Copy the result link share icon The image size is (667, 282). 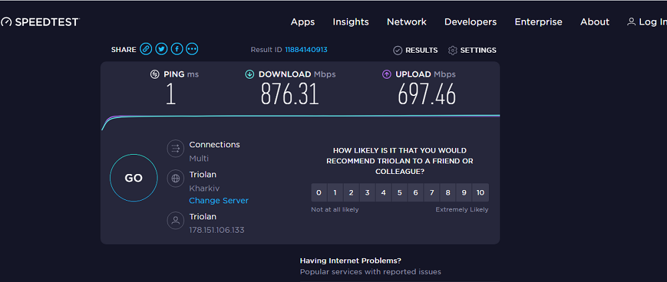(145, 49)
